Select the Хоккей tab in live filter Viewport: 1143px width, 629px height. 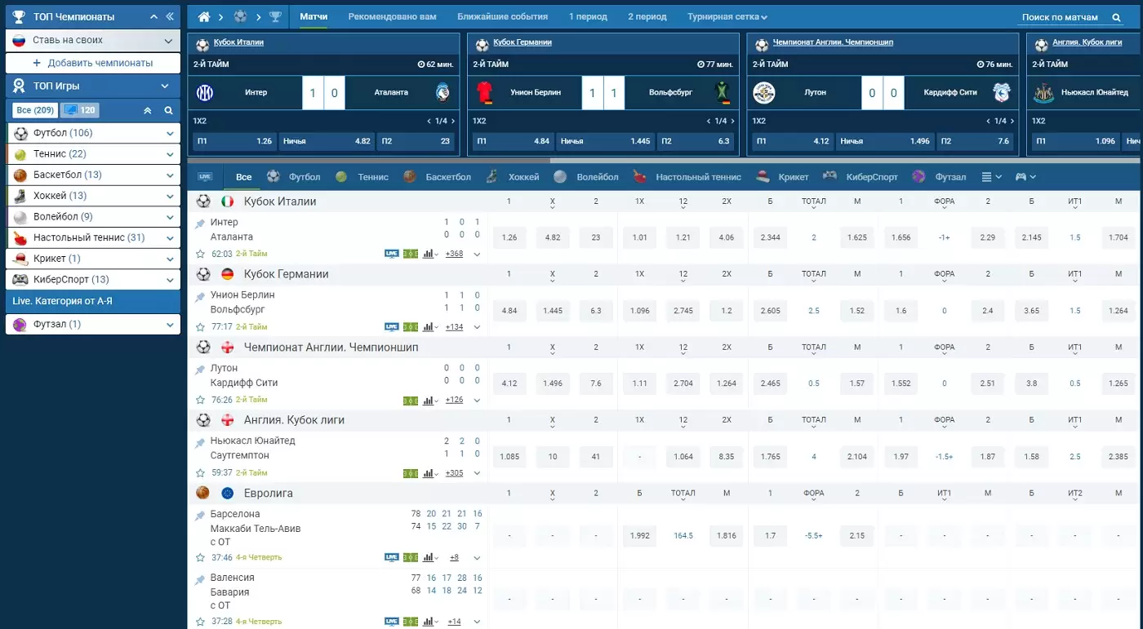(523, 177)
